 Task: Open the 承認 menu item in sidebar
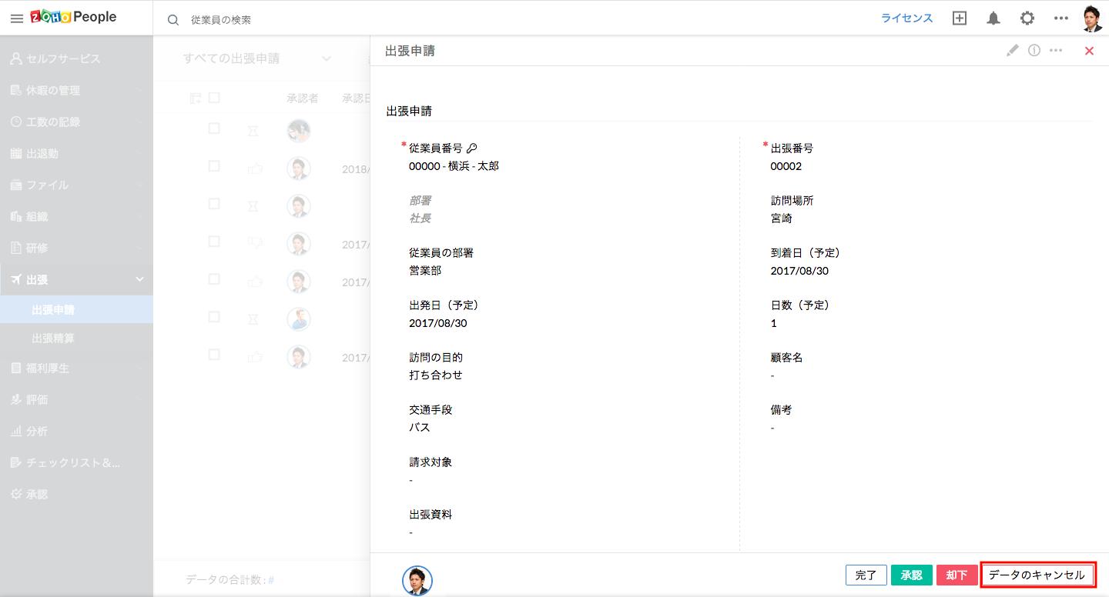coord(76,494)
